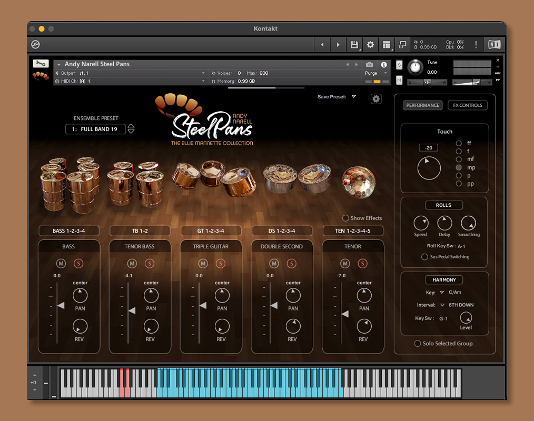Screen dimensions: 534x421
Task: Click the snapshot camera icon
Action: coord(370,65)
